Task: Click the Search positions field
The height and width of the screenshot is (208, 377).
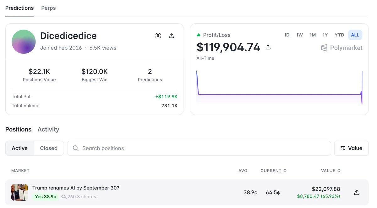Action: tap(199, 148)
